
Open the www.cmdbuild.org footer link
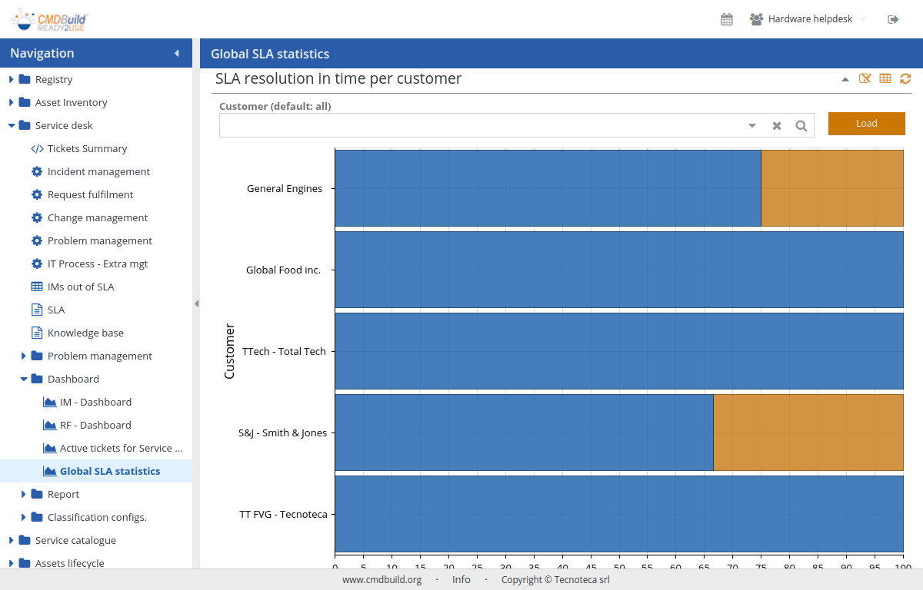(382, 579)
